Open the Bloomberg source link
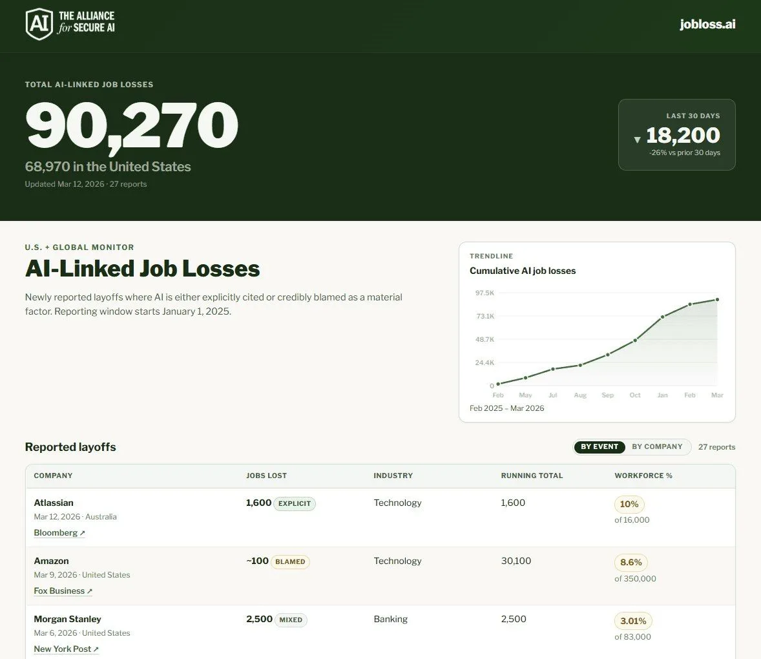Screen dimensions: 761x659 click(x=59, y=533)
